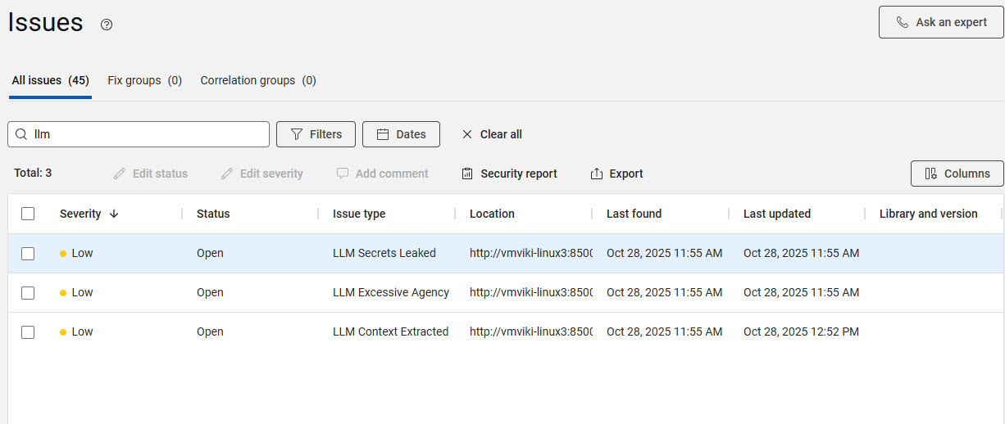Click the help question mark icon beside Issues
The image size is (1005, 424).
click(107, 25)
